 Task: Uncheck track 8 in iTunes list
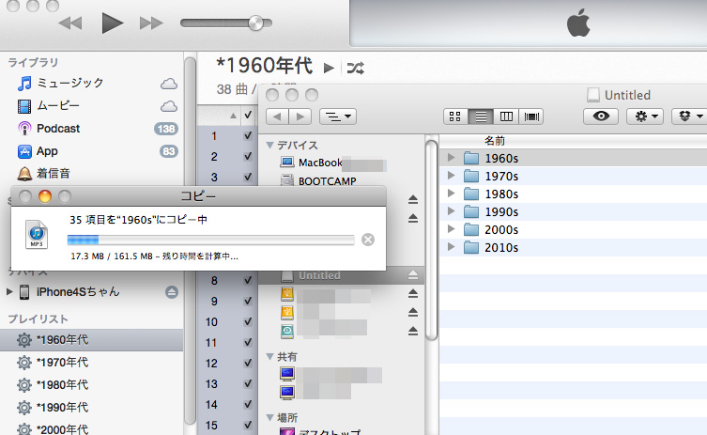(x=248, y=280)
